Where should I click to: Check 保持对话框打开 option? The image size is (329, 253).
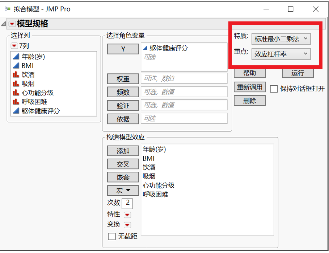click(274, 88)
